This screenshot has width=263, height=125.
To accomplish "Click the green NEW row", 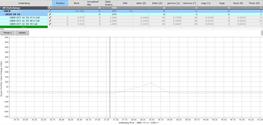I will click(x=24, y=27).
